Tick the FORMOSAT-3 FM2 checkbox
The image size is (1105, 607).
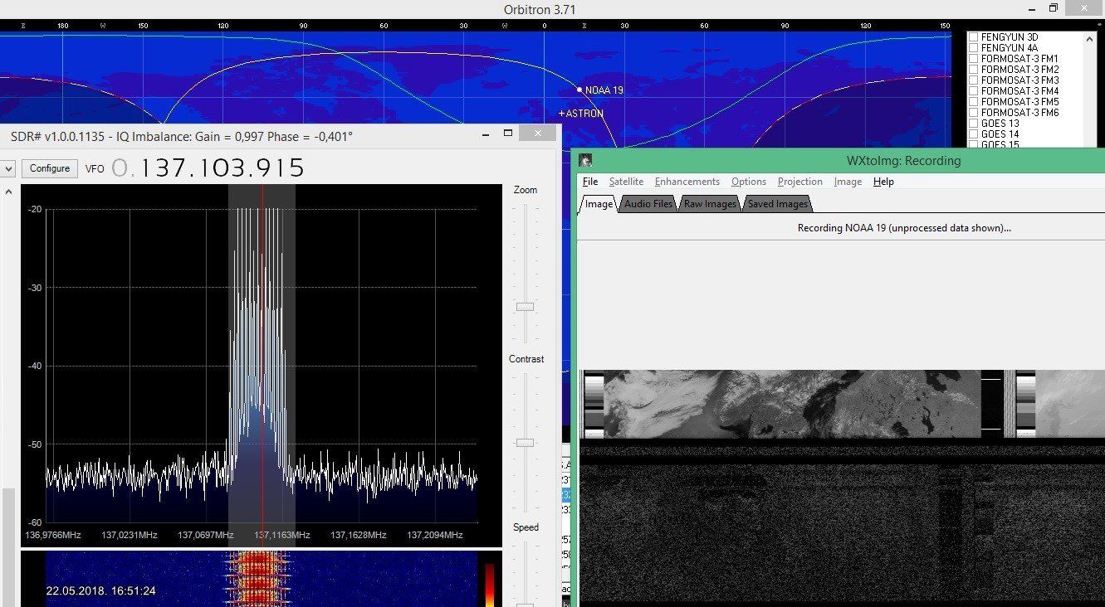(974, 70)
